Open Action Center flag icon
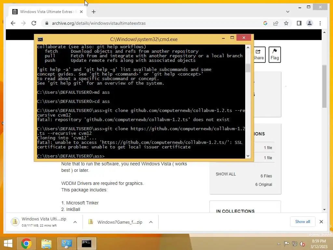Viewport: 333px width, 250px height. 286,243
